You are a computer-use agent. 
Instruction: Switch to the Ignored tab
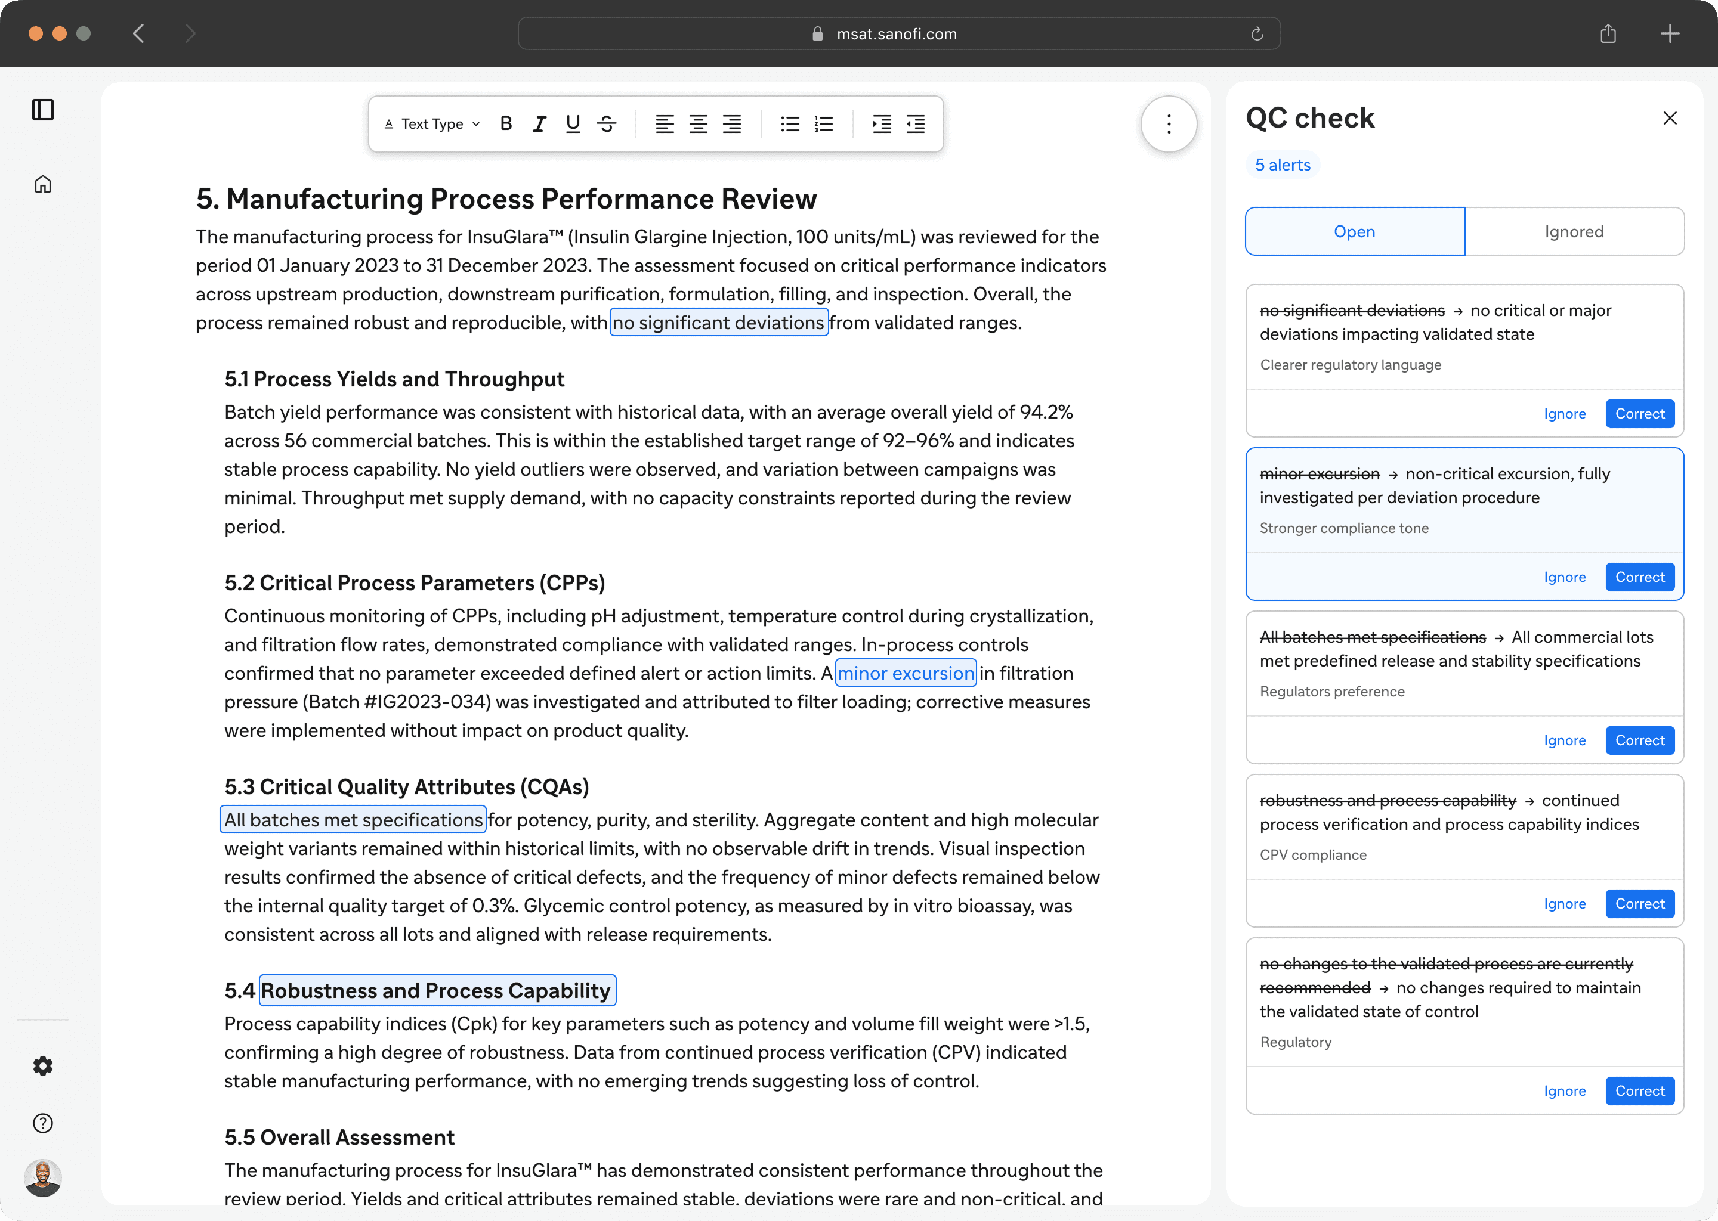point(1574,231)
